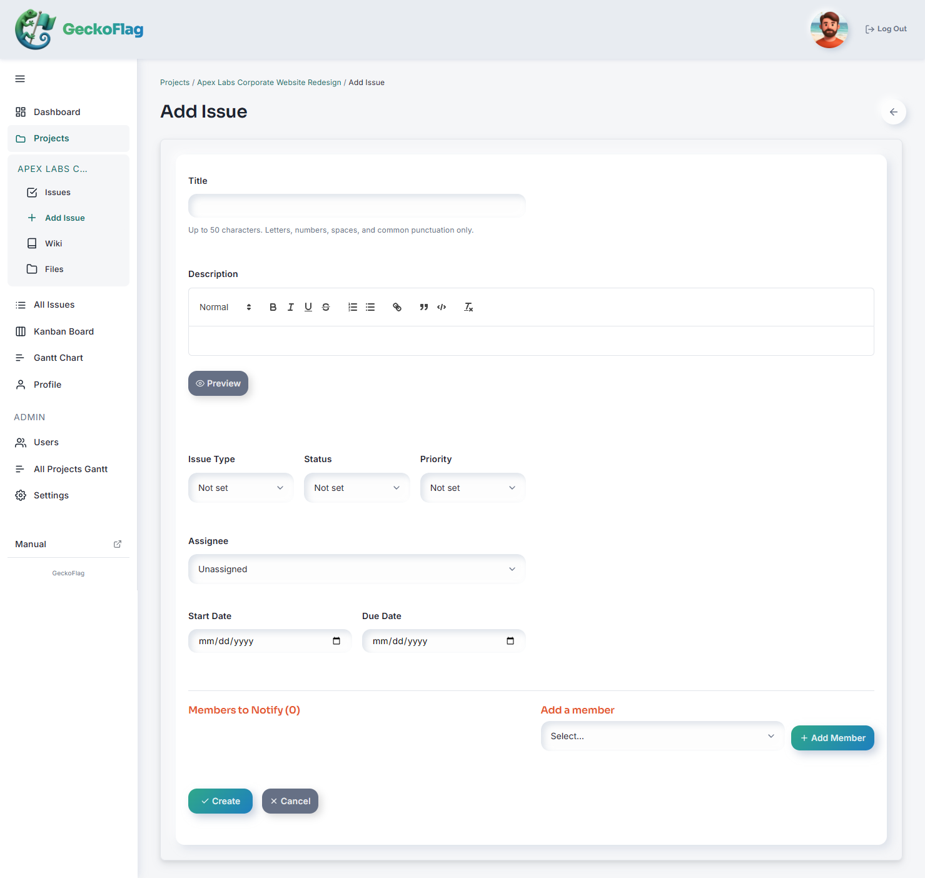Cancel the new issue form

pyautogui.click(x=290, y=801)
